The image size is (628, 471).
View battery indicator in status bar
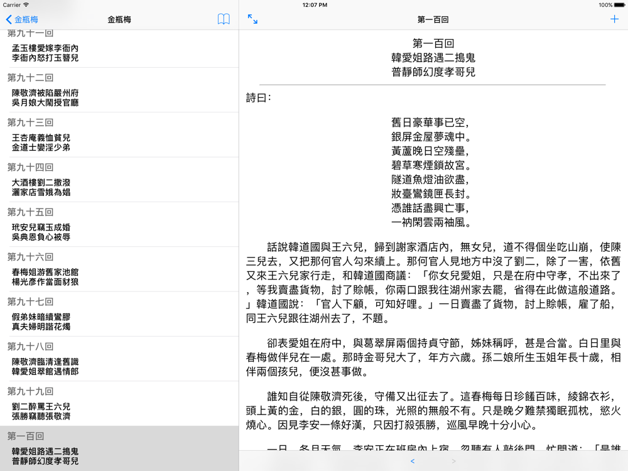pos(619,5)
